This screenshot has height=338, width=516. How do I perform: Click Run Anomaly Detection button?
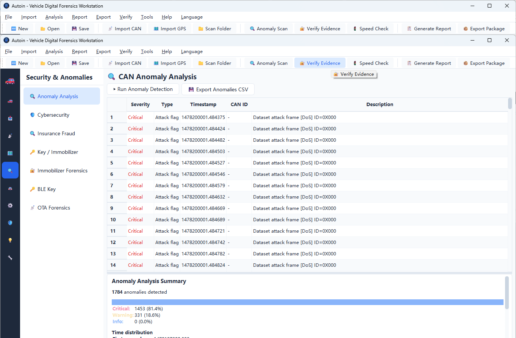coord(143,89)
